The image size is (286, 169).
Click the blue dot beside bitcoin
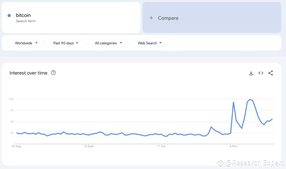coord(9,16)
